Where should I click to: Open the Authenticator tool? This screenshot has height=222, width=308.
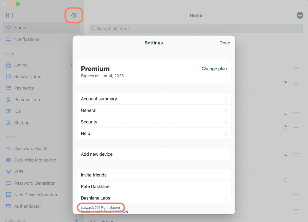[x=28, y=206]
